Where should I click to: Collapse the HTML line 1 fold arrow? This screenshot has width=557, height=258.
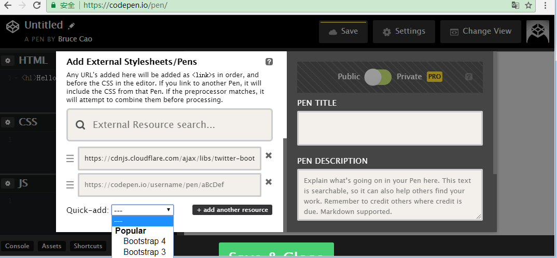(16, 78)
